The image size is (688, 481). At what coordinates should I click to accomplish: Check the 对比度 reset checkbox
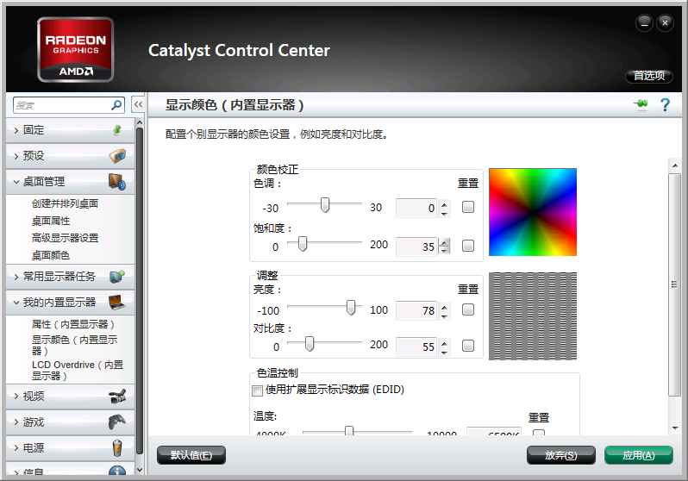pyautogui.click(x=468, y=346)
